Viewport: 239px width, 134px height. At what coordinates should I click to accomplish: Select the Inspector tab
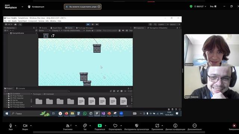pyautogui.click(x=139, y=28)
